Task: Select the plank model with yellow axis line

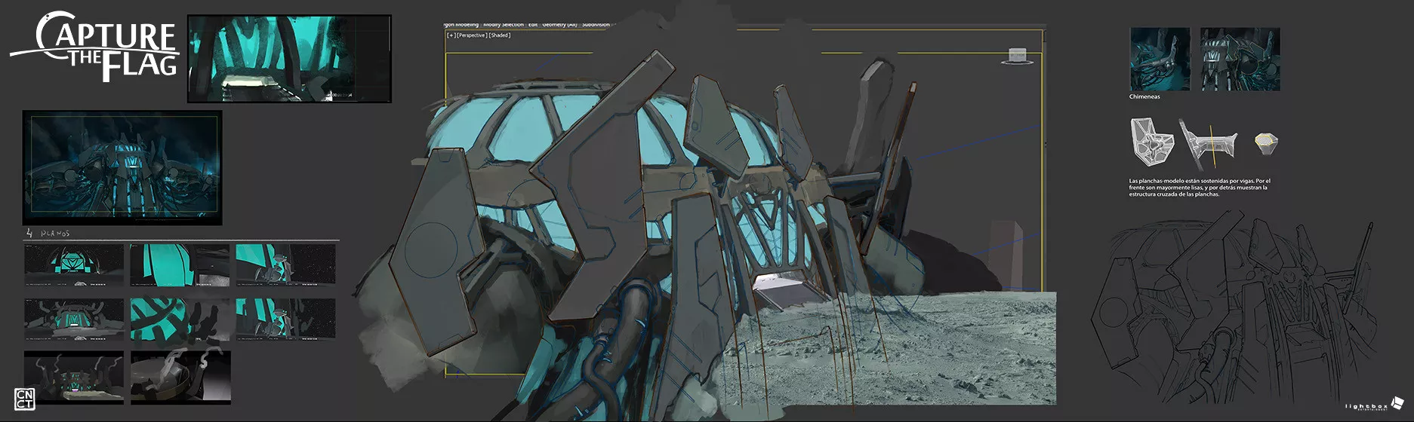Action: [1208, 144]
